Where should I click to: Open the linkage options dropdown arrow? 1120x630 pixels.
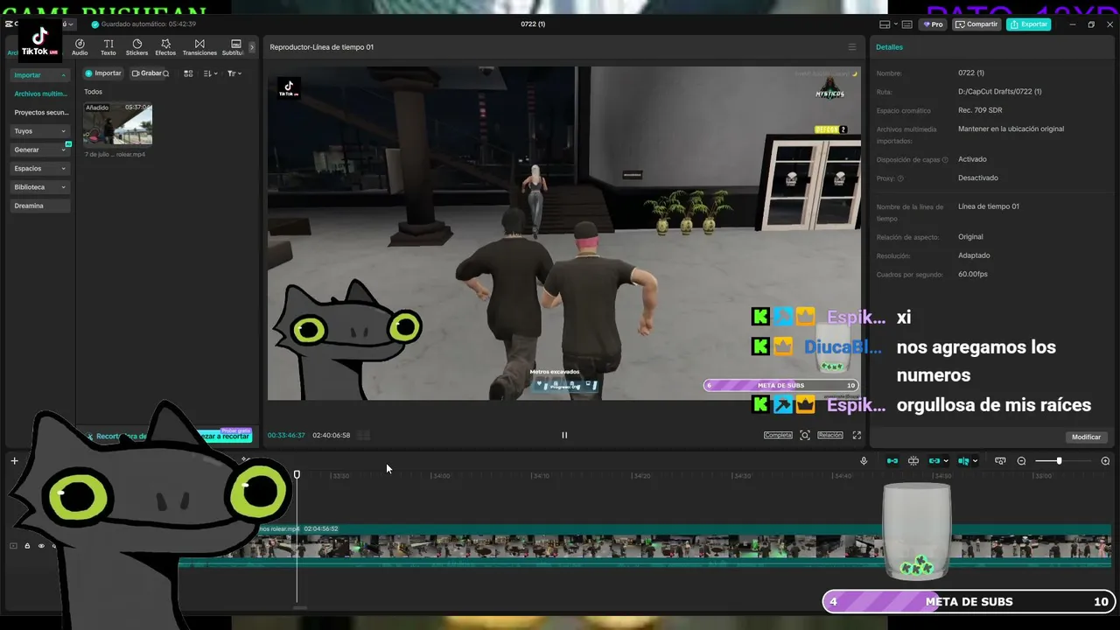pos(946,461)
